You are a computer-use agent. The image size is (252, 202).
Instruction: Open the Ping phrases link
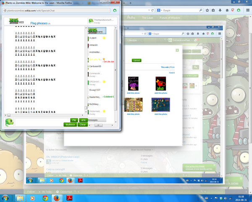point(39,24)
